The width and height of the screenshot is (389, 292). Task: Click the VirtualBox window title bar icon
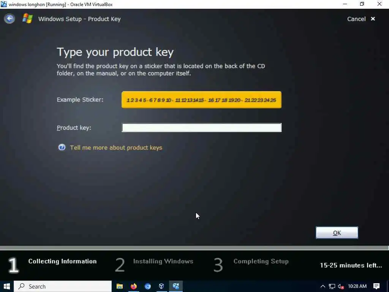click(4, 4)
